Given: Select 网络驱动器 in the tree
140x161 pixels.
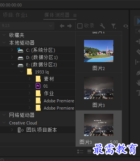Looking at the screenshot, I should pyautogui.click(x=22, y=115).
